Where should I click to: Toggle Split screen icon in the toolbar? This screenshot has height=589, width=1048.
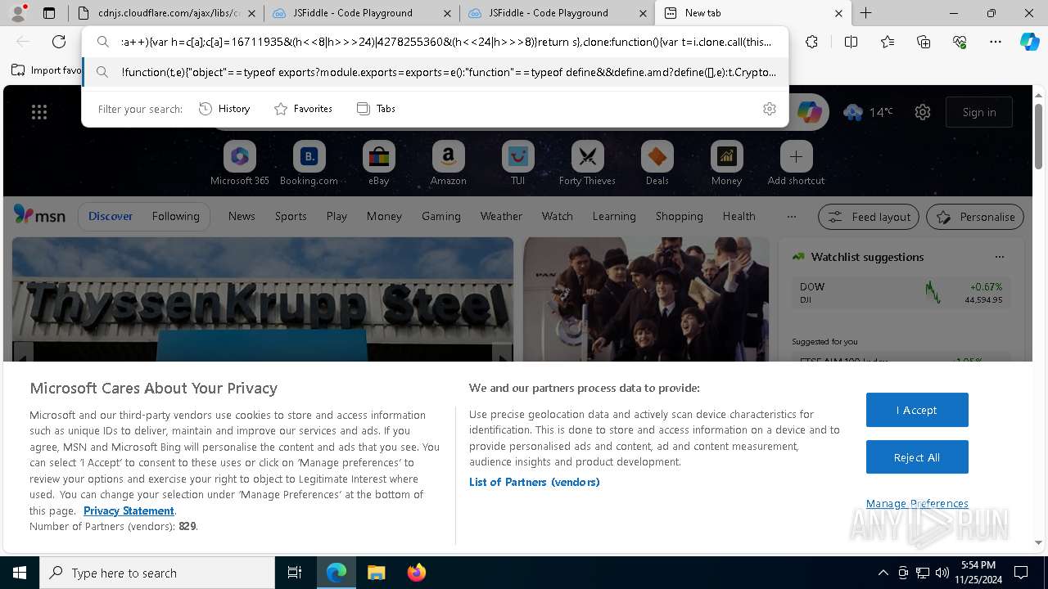[x=851, y=42]
